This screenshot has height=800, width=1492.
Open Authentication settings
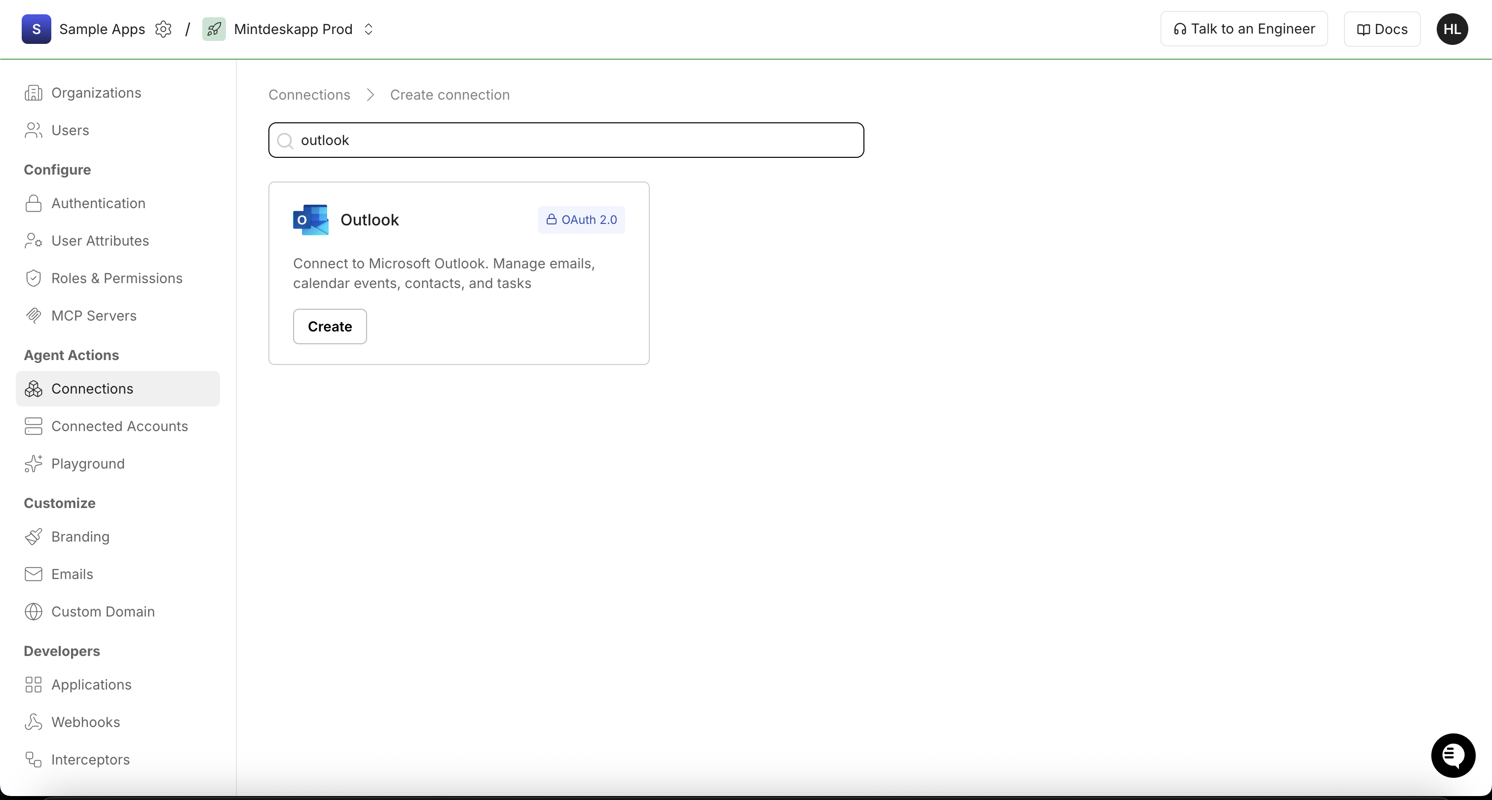tap(98, 203)
